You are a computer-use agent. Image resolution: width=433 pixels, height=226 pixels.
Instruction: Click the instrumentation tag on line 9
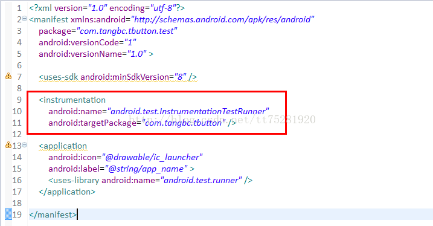(x=72, y=100)
